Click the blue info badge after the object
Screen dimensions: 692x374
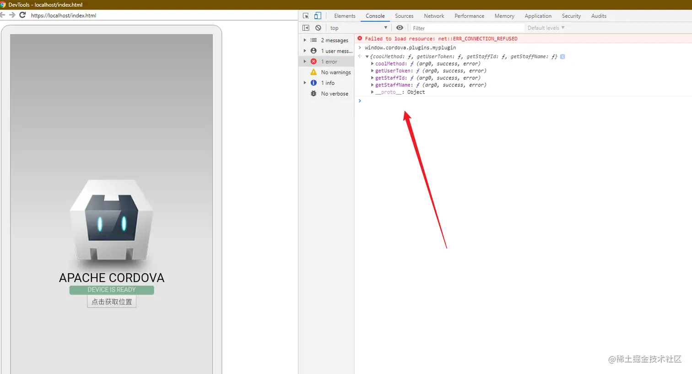562,57
